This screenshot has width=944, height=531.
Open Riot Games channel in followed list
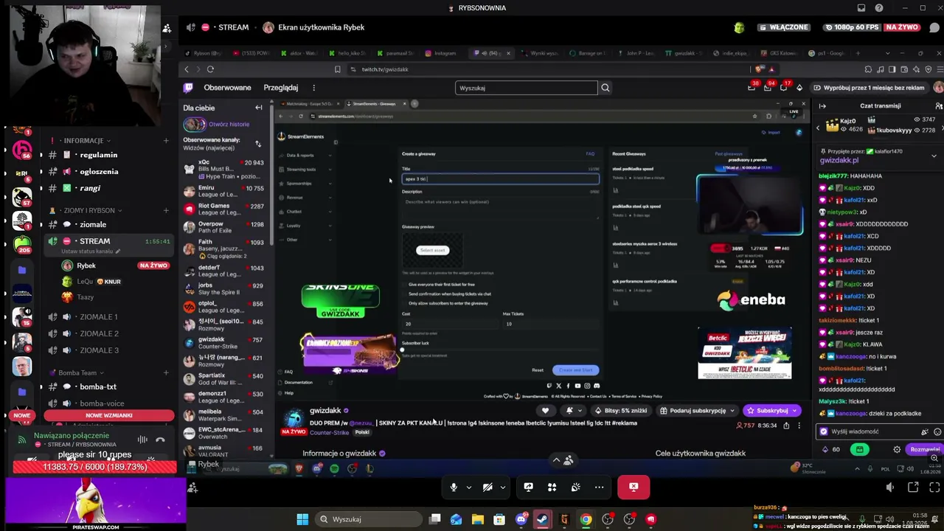coord(223,209)
